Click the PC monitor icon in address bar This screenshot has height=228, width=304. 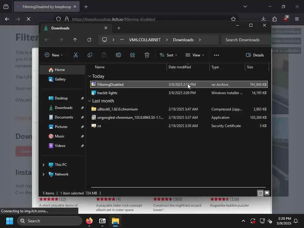coord(104,40)
